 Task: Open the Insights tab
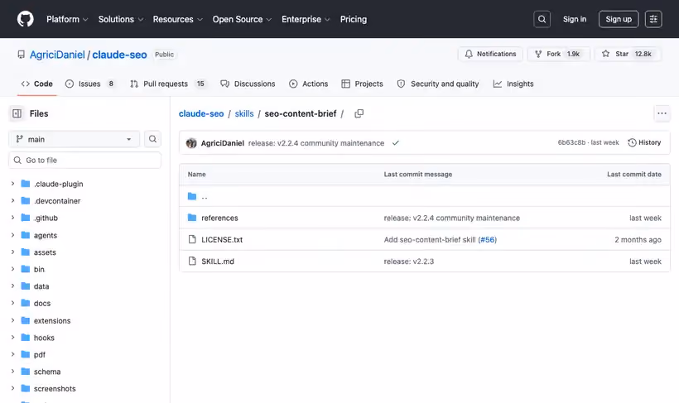(513, 84)
